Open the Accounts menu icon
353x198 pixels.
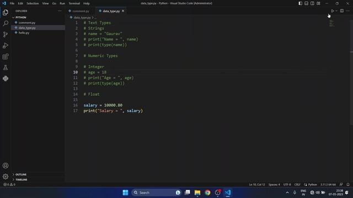6,166
